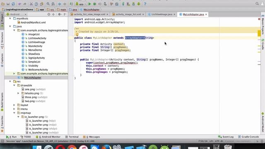This screenshot has width=265, height=149.
Task: Open Android Monitor tool window
Action: (x=48, y=137)
